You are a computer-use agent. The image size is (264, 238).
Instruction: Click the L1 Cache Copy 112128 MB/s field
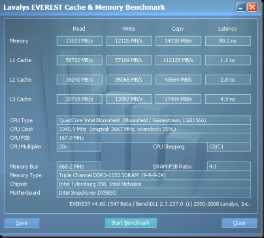pos(178,60)
